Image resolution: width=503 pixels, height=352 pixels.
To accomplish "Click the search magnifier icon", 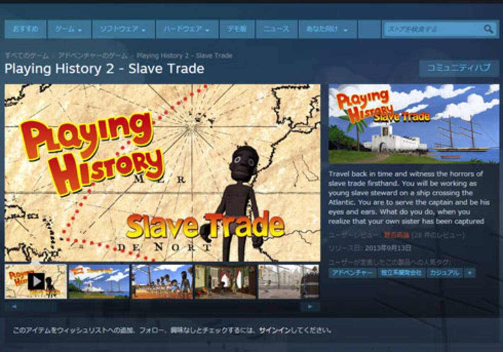I will tap(488, 29).
